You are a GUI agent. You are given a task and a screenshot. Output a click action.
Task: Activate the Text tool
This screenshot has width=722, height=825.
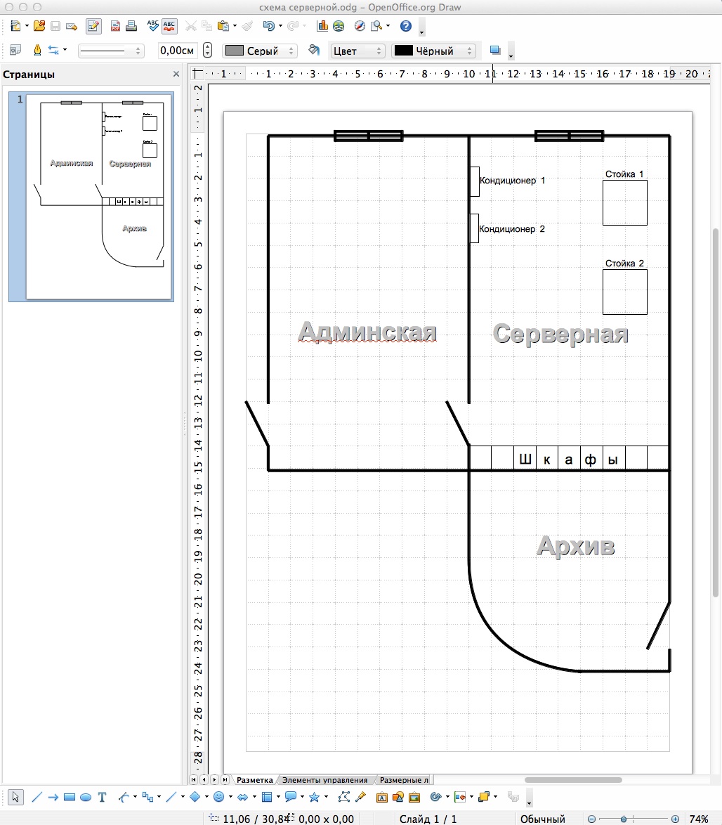click(x=103, y=797)
